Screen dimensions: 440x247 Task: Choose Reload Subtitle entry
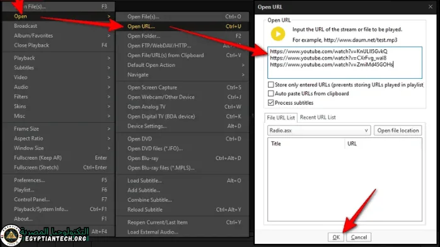click(x=182, y=209)
